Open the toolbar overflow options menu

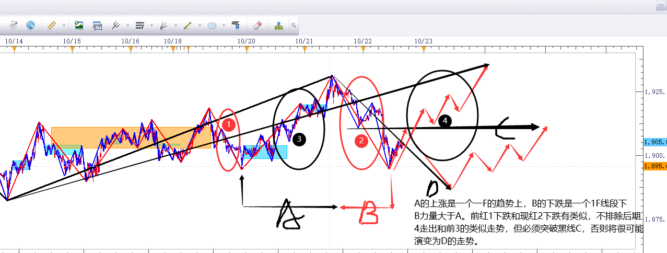pyautogui.click(x=294, y=25)
